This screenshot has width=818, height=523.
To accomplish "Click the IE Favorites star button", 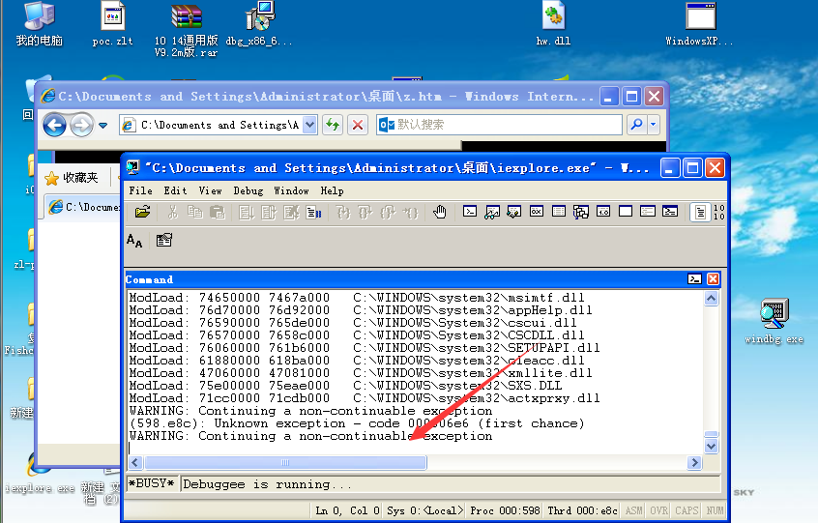I will pos(51,179).
